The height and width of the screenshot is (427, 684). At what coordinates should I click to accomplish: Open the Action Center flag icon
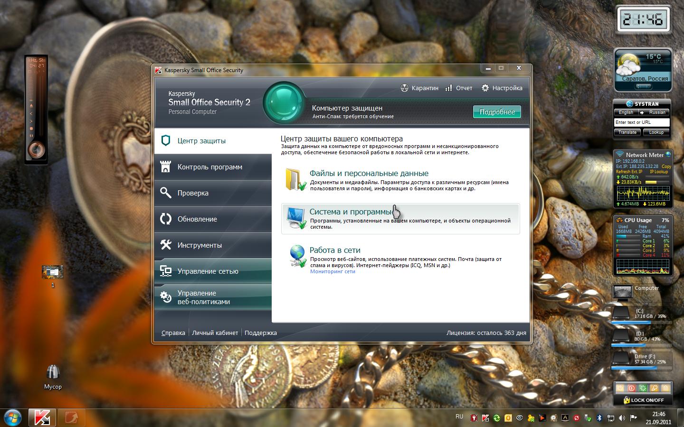[x=634, y=418]
